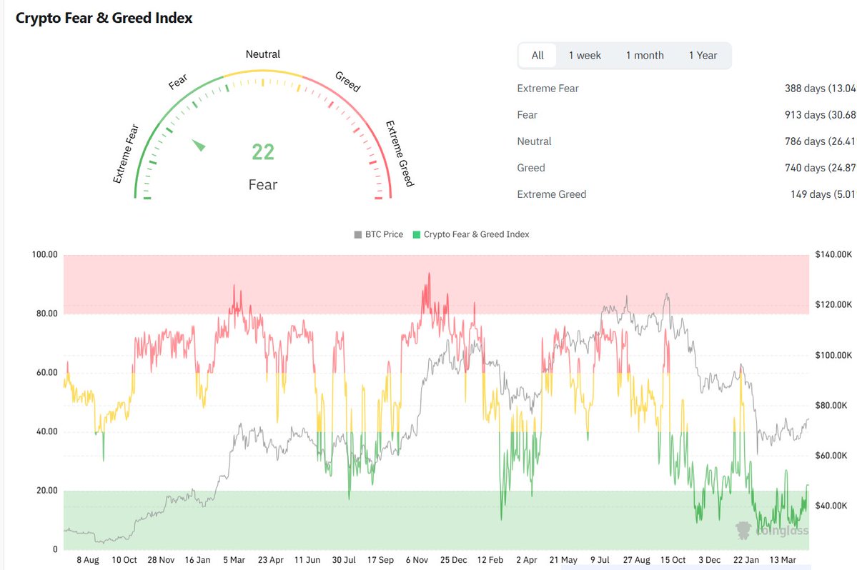Image resolution: width=857 pixels, height=570 pixels.
Task: Click the Extreme Fear statistics row
Action: coord(548,89)
